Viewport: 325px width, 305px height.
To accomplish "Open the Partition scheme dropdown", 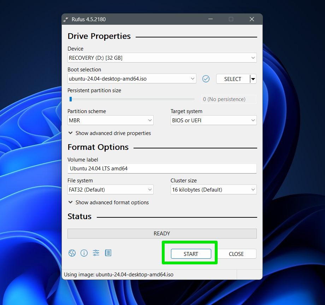I will click(111, 120).
